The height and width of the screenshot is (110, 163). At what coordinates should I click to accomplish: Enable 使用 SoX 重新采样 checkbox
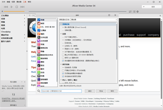click(63, 58)
